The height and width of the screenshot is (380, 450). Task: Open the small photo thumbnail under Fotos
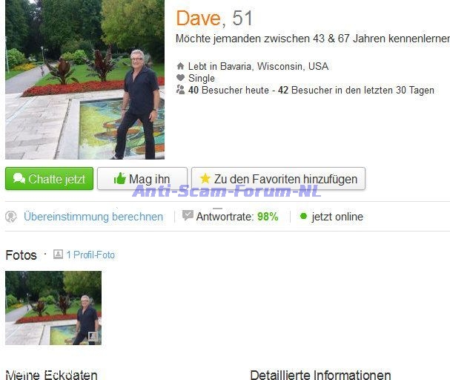pos(53,308)
